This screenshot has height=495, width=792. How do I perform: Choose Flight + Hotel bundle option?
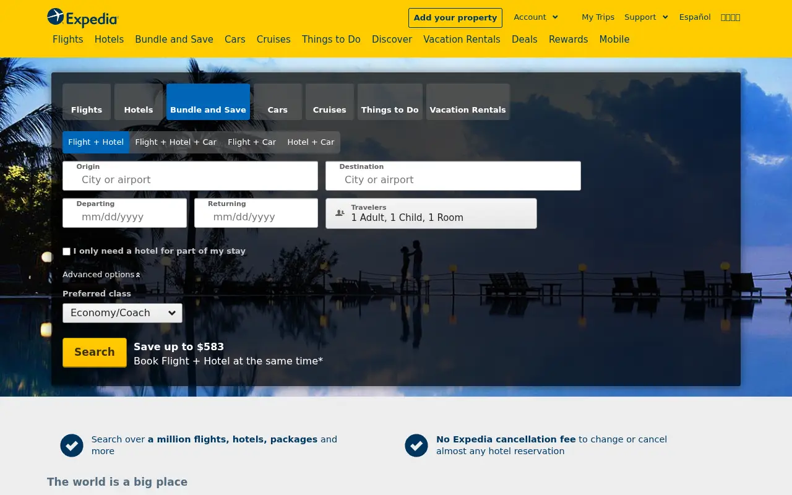(96, 142)
